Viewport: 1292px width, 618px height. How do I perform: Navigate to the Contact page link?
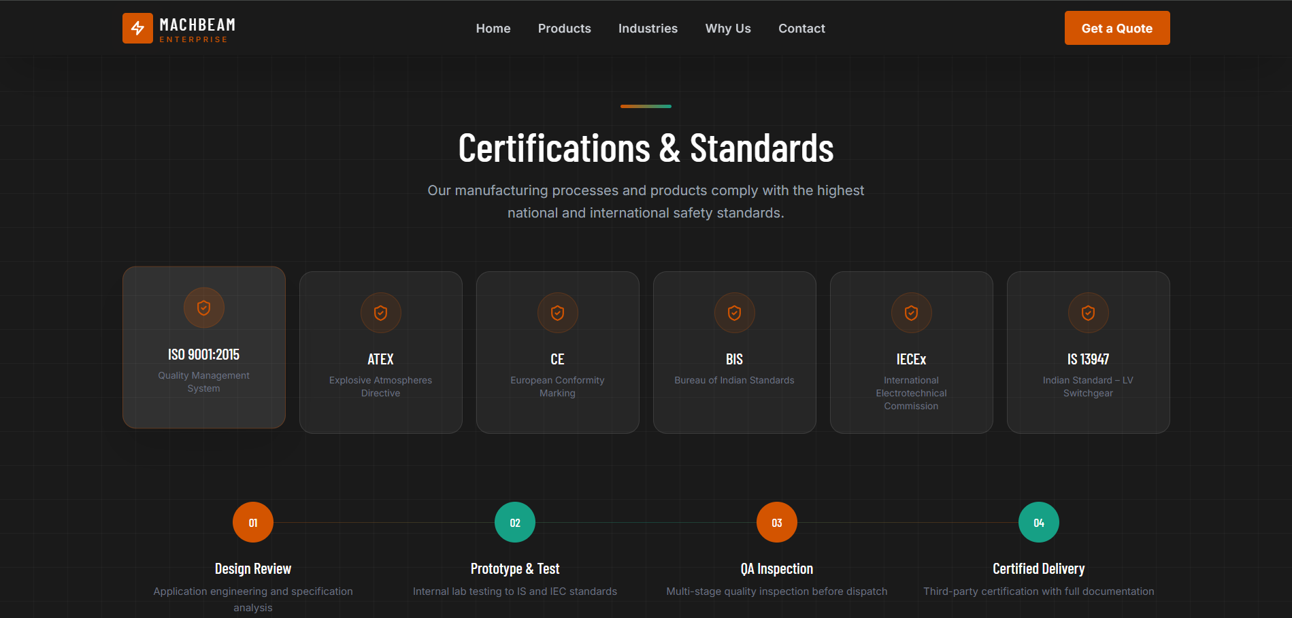801,29
